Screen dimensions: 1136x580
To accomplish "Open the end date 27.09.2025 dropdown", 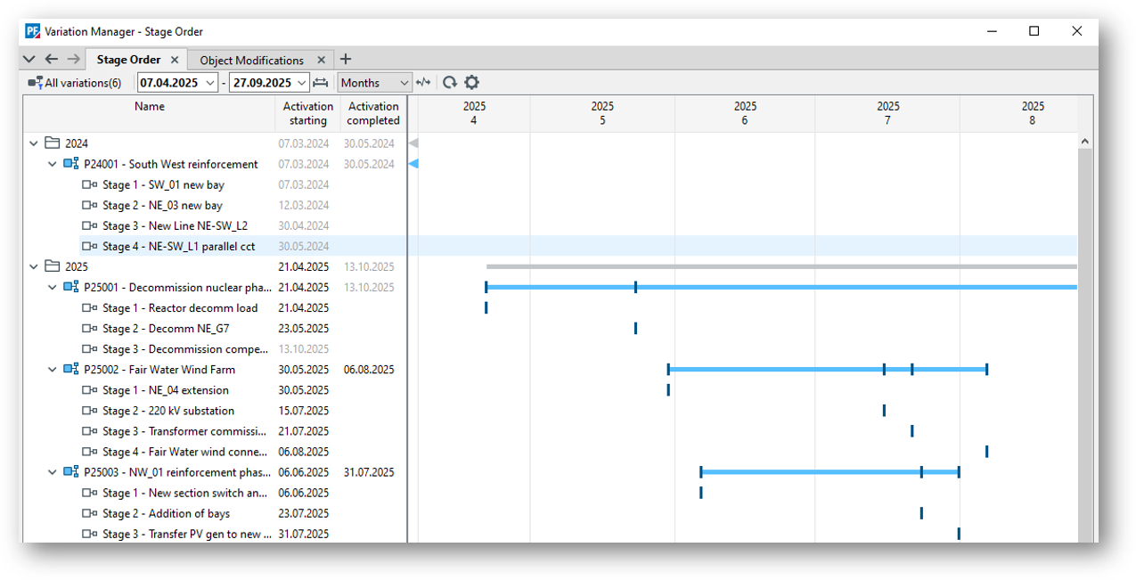I will click(x=302, y=83).
